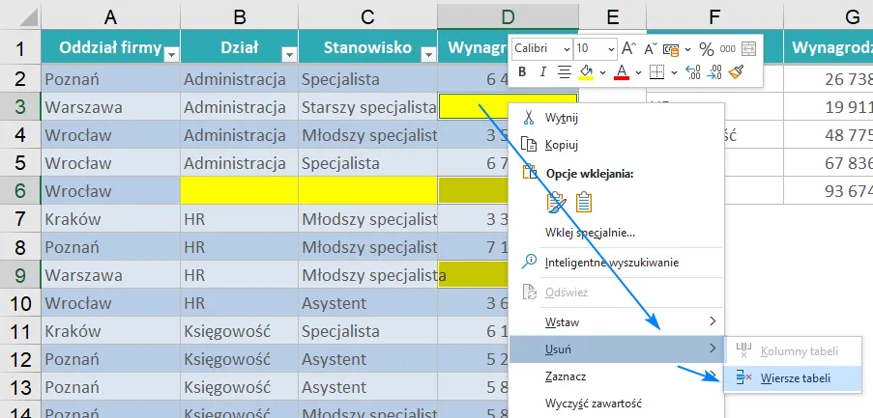Select column E header
The image size is (873, 418).
[x=612, y=17]
